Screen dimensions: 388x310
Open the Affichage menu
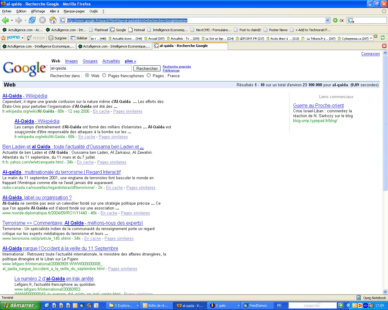[x=38, y=11]
